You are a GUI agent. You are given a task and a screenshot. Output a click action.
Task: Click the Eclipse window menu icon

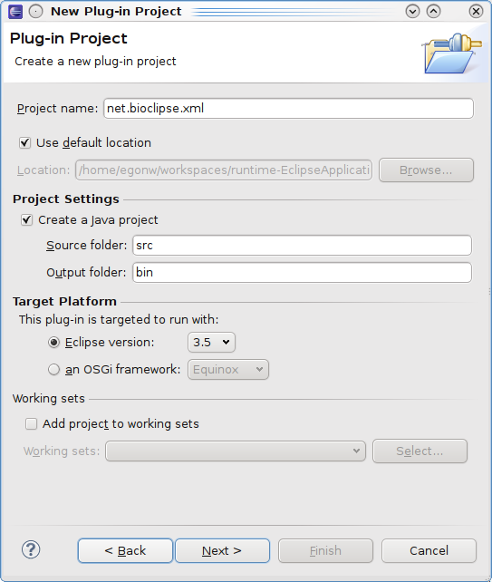point(15,12)
